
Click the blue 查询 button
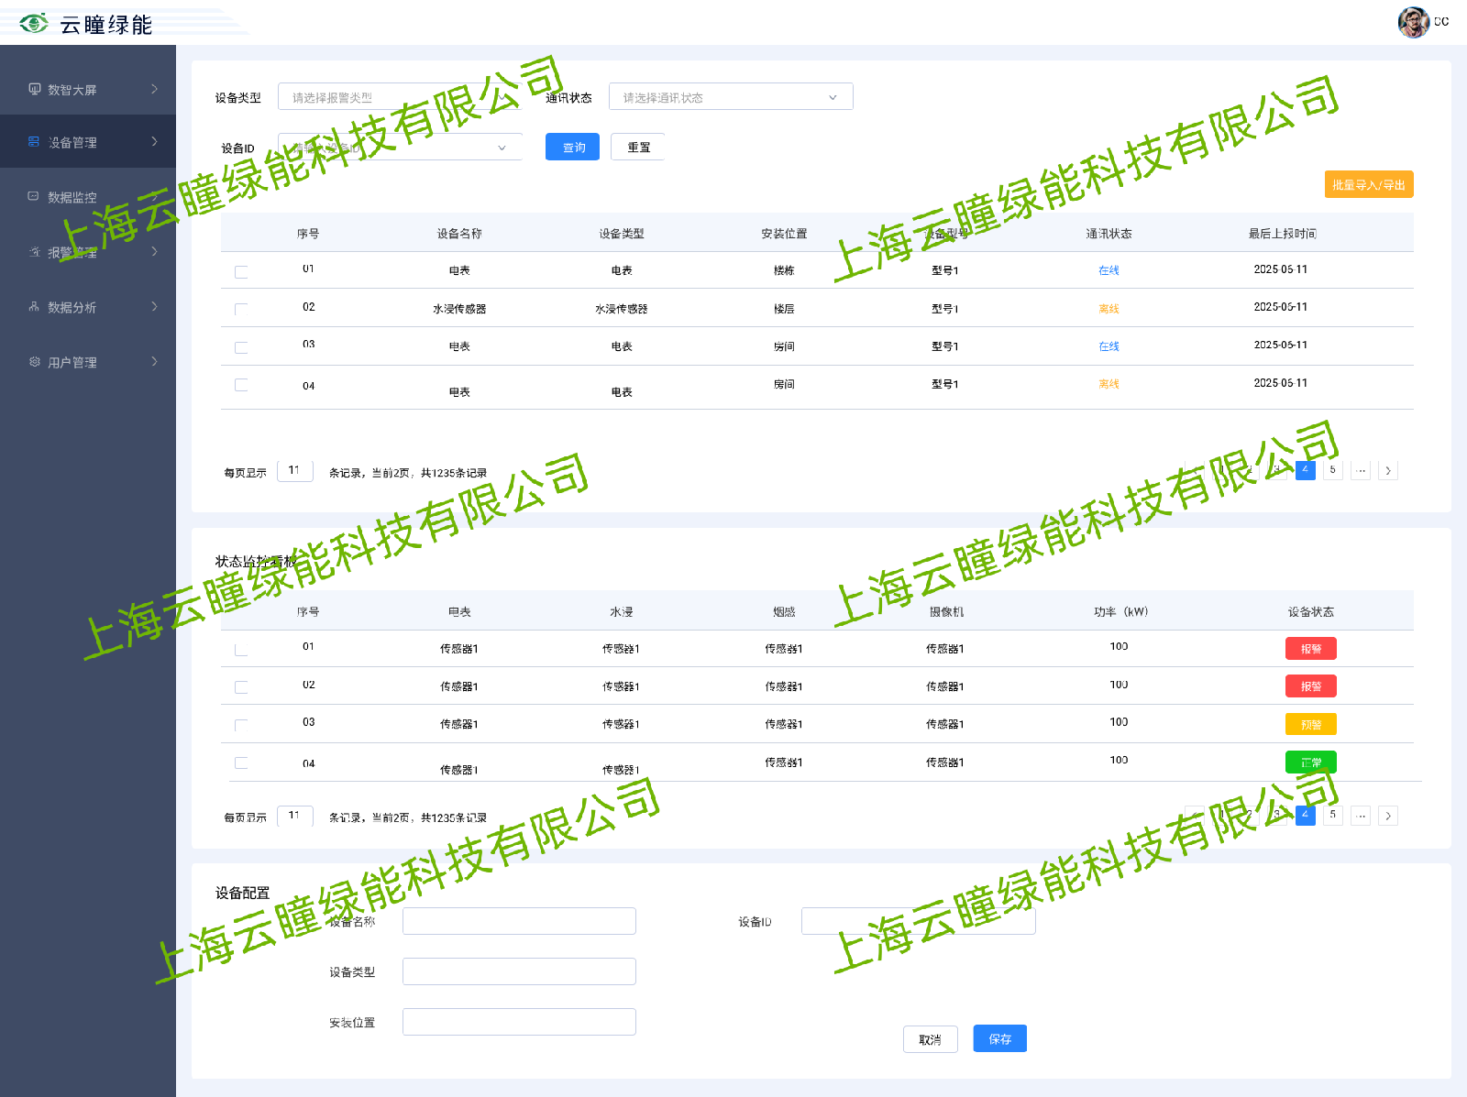pyautogui.click(x=572, y=148)
